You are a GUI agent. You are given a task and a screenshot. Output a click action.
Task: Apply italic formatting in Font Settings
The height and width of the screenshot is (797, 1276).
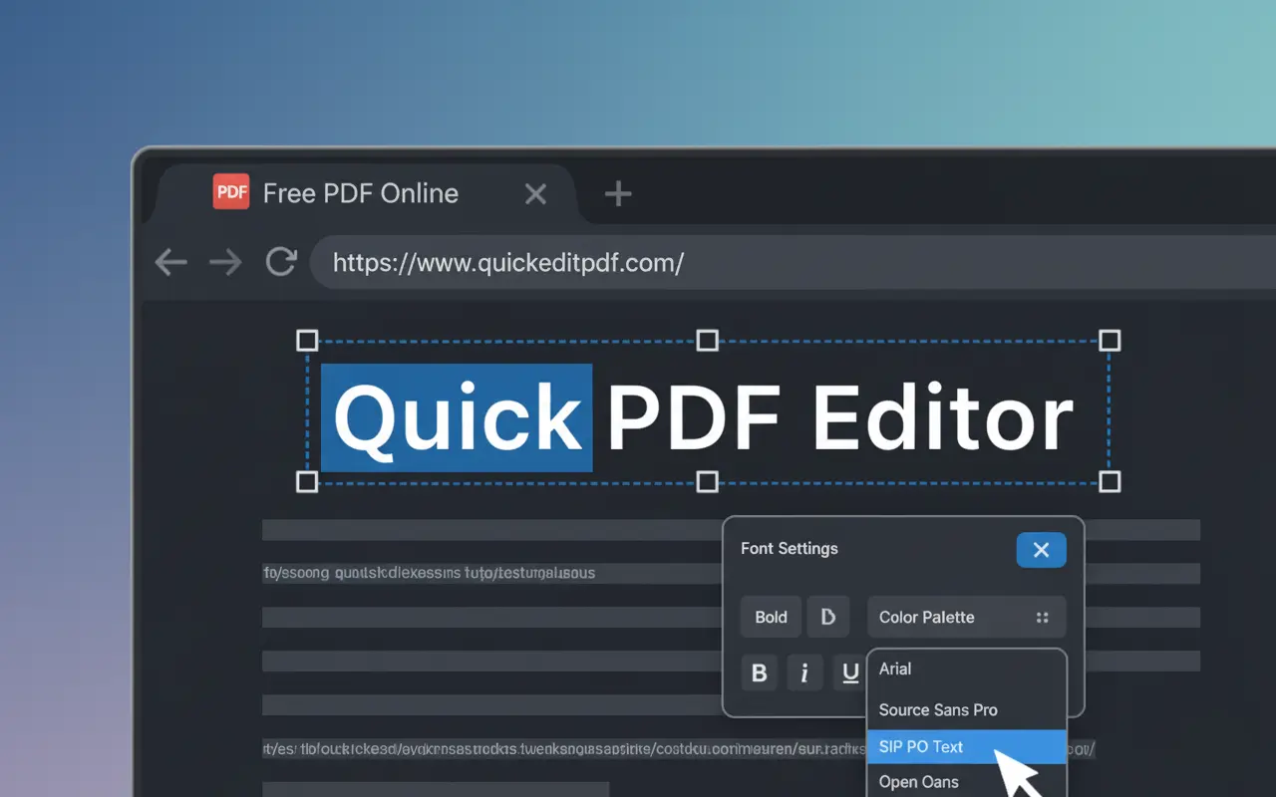click(x=804, y=672)
